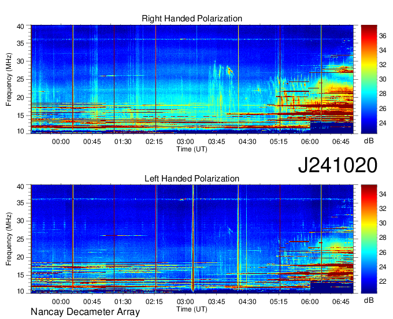The width and height of the screenshot is (393, 319).
Task: Click "Time (UT)" label under the left-handed plot
Action: point(192,309)
